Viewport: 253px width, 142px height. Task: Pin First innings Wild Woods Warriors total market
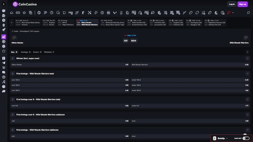pyautogui.click(x=13, y=73)
